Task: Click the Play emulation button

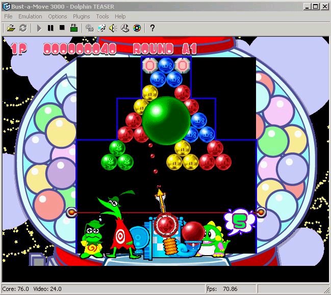Action: (39, 28)
